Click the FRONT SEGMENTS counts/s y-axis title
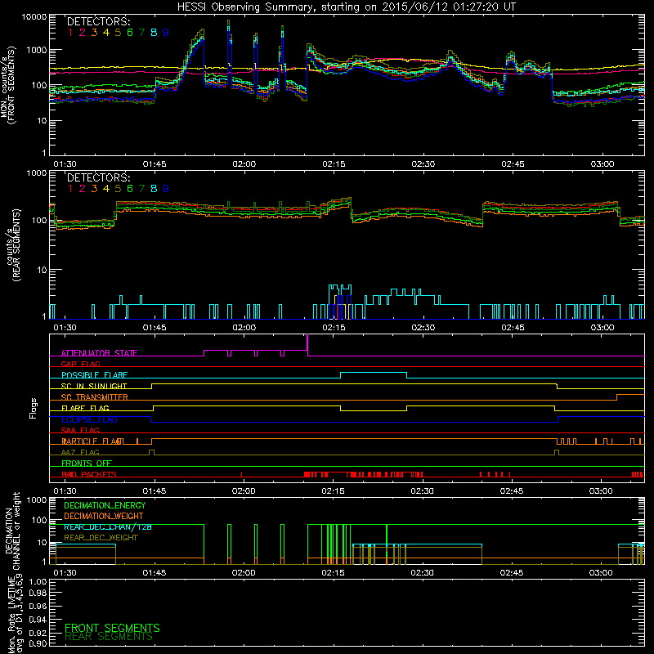Viewport: 654px width, 654px height. coord(8,85)
